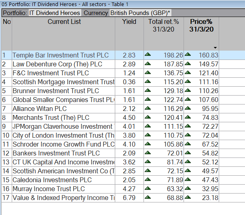Click the green up arrow beside price 149.57
The height and width of the screenshot is (215, 245).
click(x=188, y=64)
